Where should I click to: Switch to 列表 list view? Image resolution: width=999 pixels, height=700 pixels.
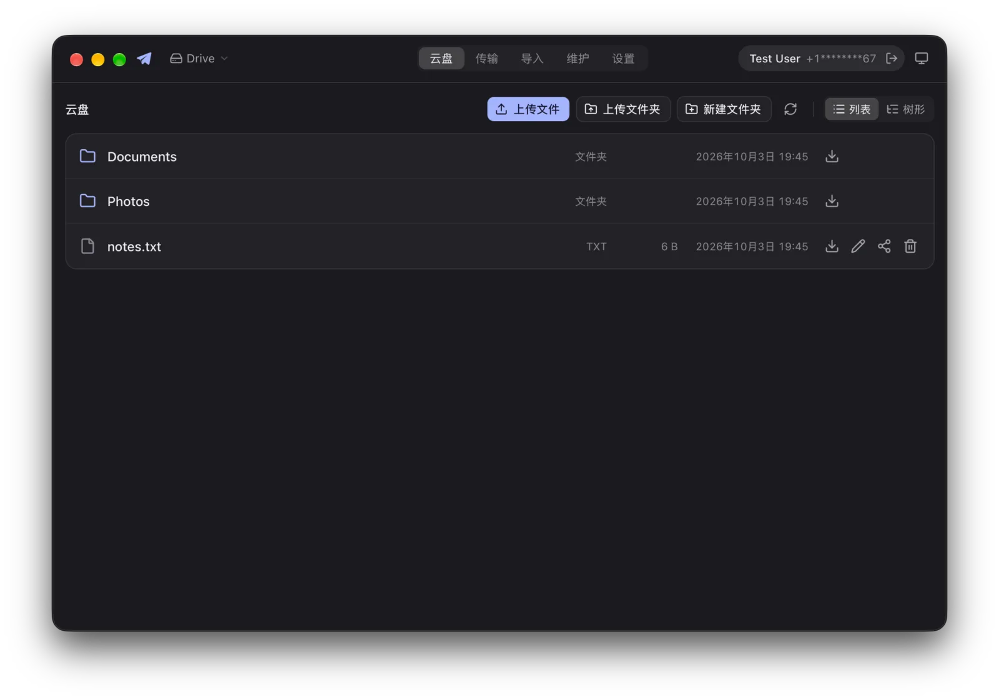[852, 109]
